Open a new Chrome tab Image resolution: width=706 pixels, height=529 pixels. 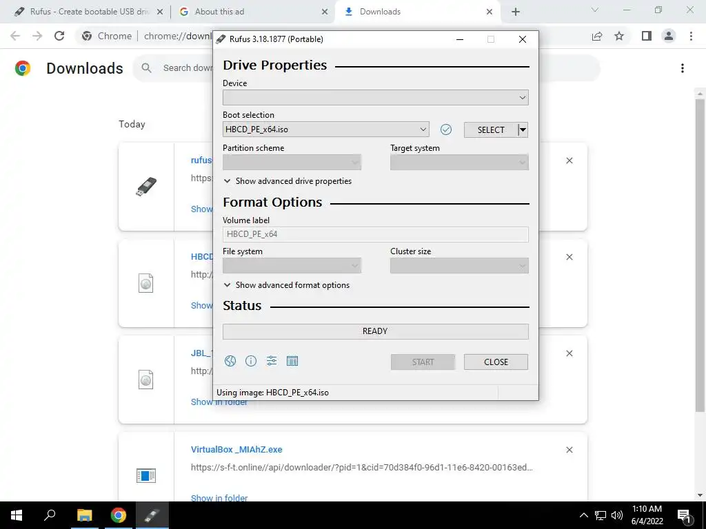pos(516,12)
